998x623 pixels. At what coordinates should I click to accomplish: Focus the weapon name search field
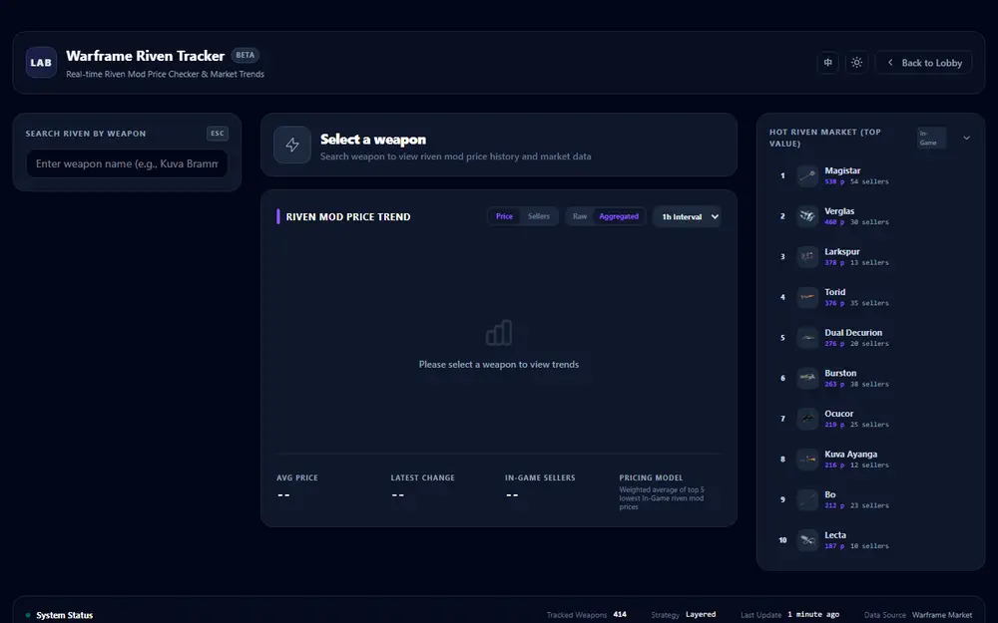[127, 164]
